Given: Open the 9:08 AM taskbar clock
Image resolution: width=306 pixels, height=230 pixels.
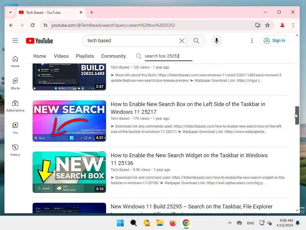Looking at the screenshot, I should coord(285,223).
